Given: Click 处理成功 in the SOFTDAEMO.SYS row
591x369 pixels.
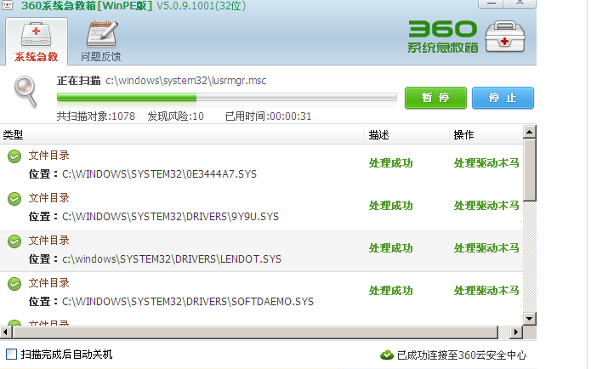Looking at the screenshot, I should point(391,291).
